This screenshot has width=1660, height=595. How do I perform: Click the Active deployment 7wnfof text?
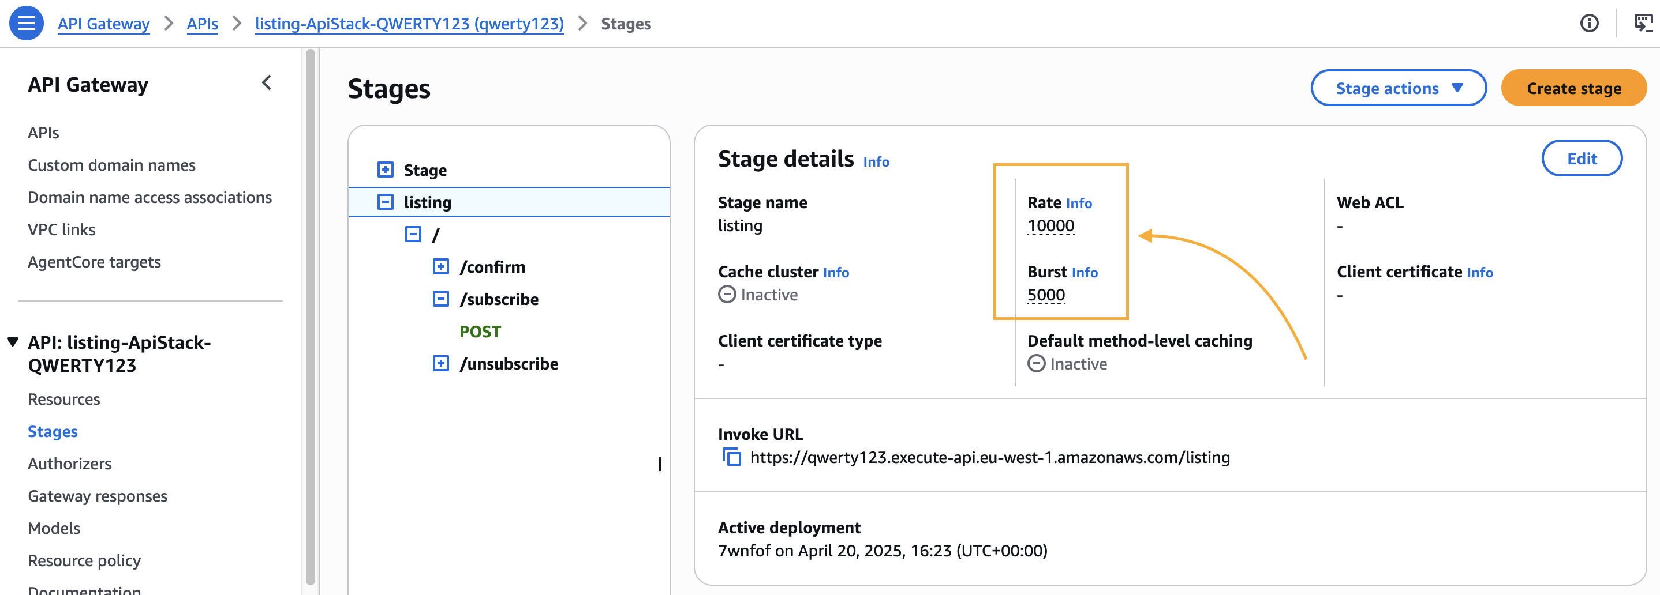tap(882, 551)
